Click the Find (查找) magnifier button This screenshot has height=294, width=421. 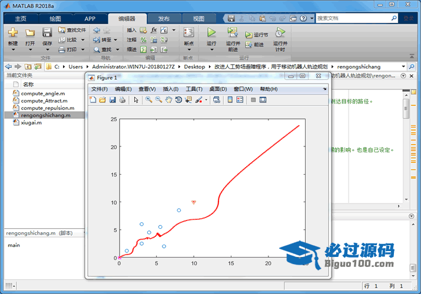tap(102, 49)
